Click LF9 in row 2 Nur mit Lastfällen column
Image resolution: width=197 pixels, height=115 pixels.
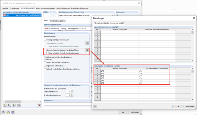point(140,73)
